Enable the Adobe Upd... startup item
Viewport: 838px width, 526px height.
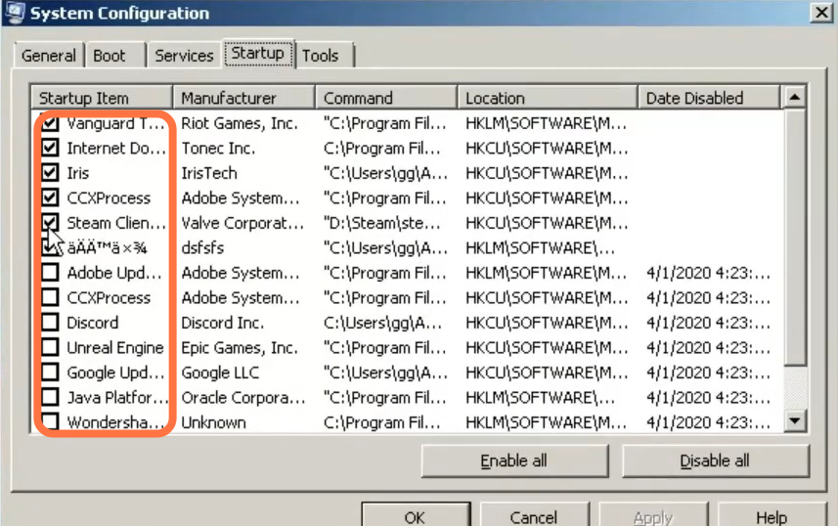(50, 273)
